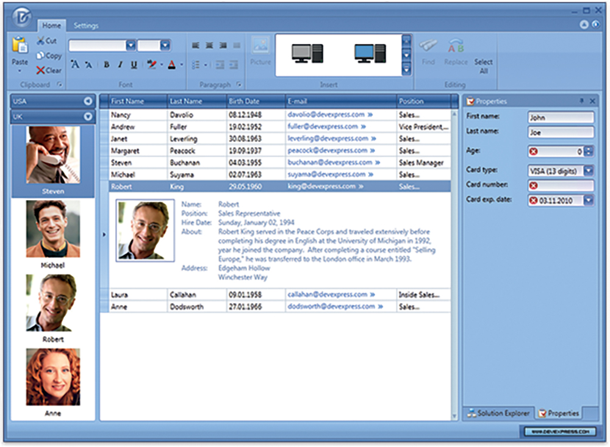Toggle italic formatting
This screenshot has width=610, height=447.
pyautogui.click(x=120, y=65)
